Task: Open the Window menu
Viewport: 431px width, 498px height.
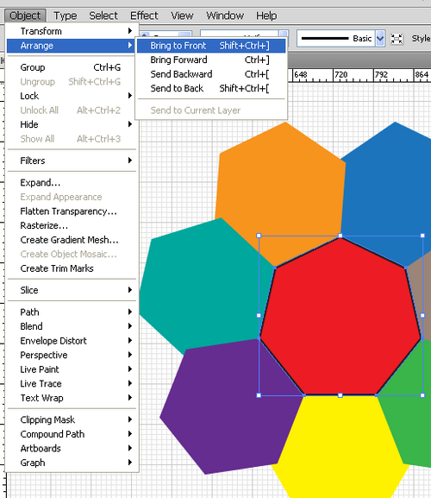Action: point(225,16)
